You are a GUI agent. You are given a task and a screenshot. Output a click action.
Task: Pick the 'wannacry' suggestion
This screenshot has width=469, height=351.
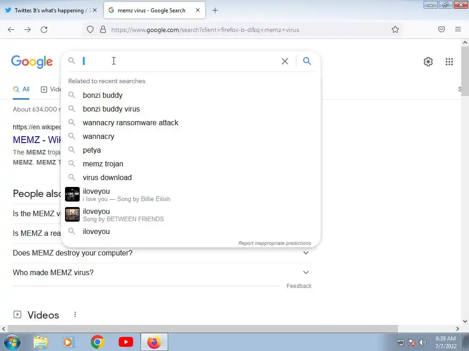click(x=191, y=136)
